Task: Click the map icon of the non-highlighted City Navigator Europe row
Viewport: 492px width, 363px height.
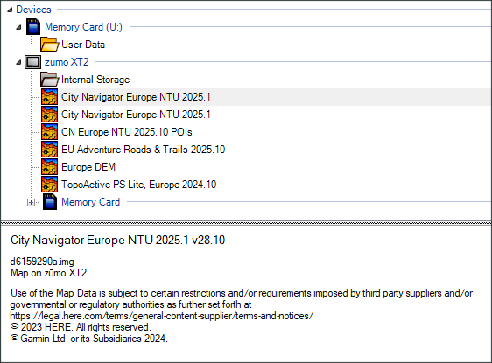Action: (49, 114)
